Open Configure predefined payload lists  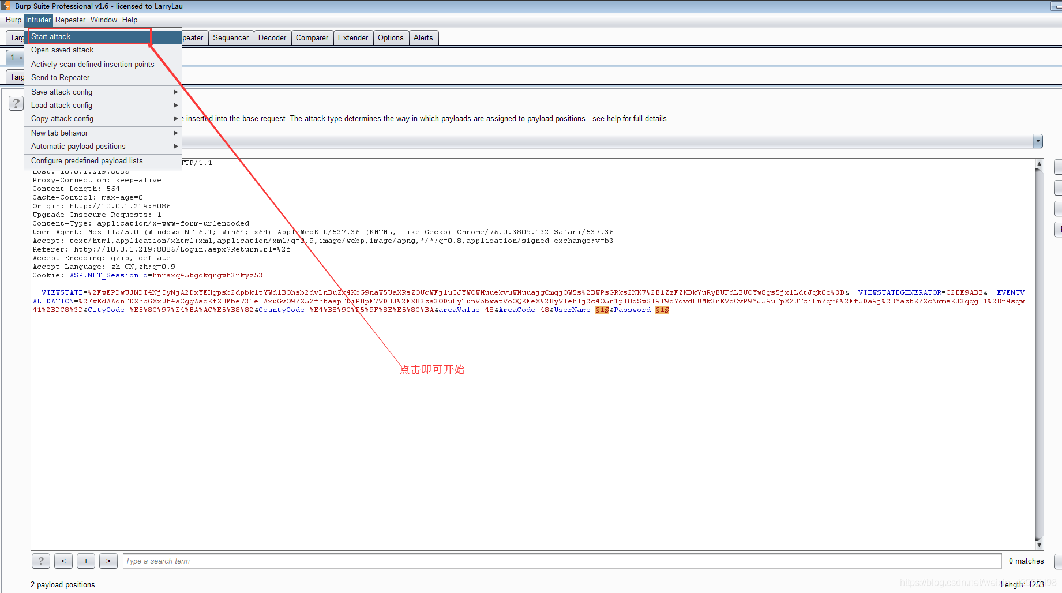click(103, 160)
